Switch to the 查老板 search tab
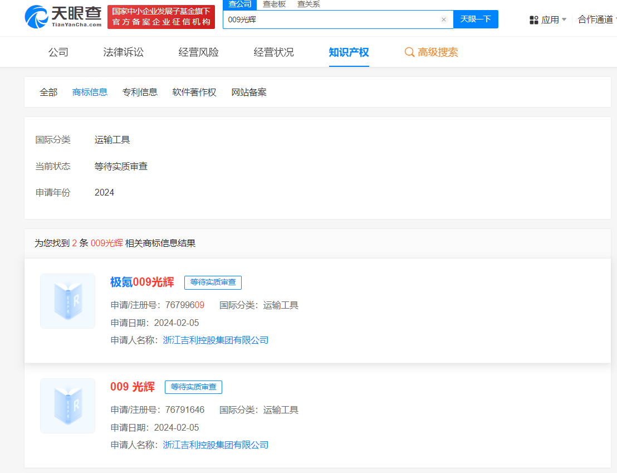This screenshot has width=617, height=473. [274, 4]
